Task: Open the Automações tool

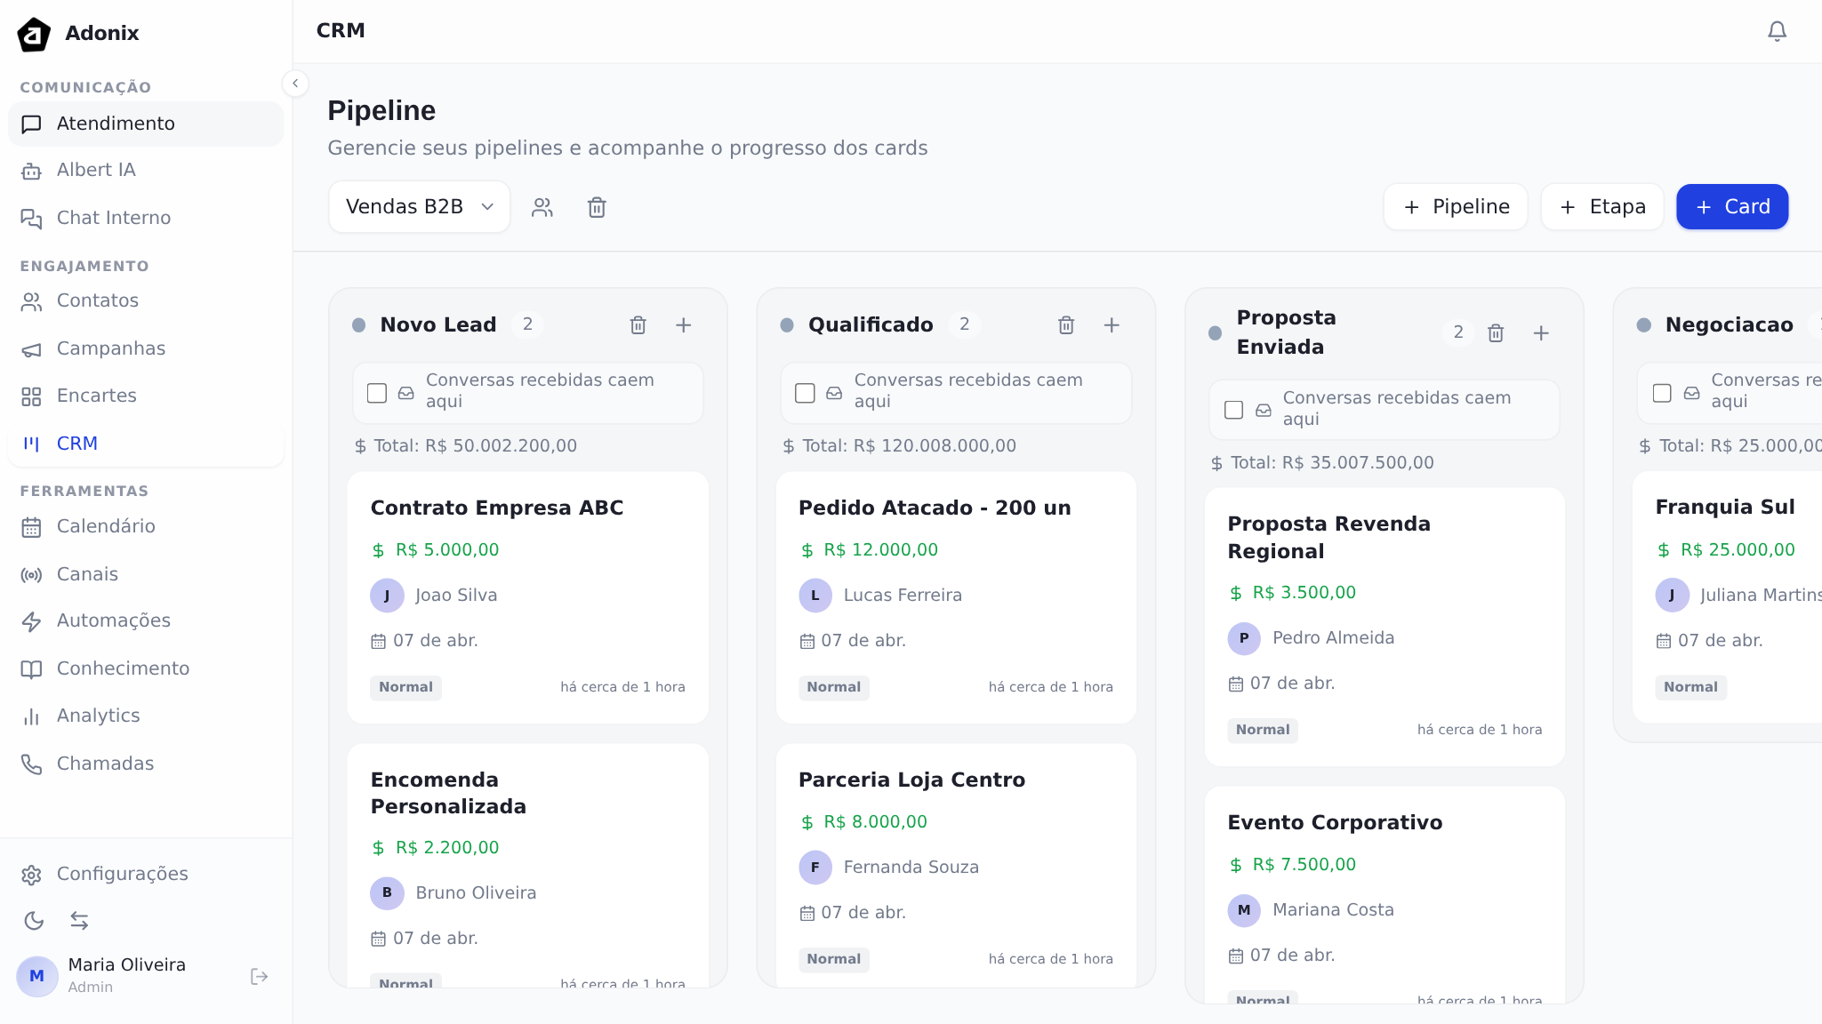Action: pos(113,620)
